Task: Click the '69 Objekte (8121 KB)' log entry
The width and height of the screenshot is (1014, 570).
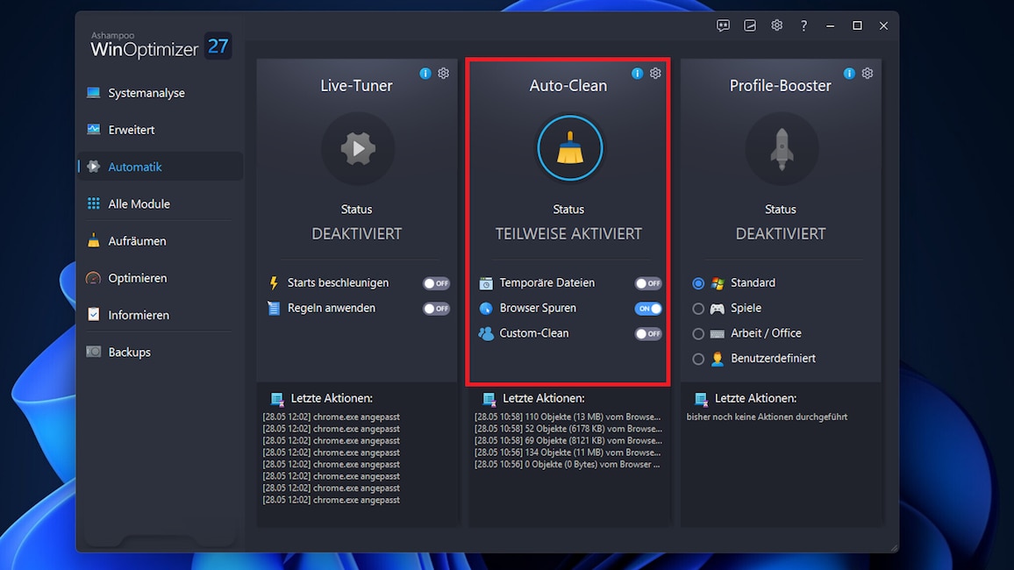Action: pos(568,441)
